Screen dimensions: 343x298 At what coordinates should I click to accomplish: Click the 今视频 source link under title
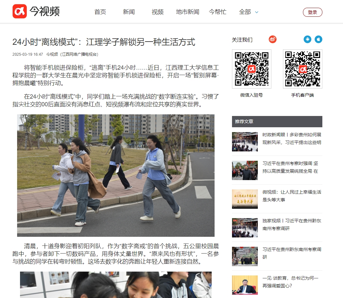[x=52, y=54]
